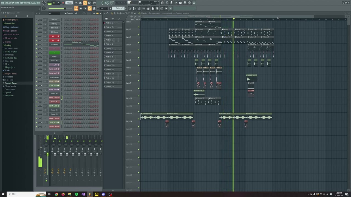Open the Playlist options menu arrow
Image resolution: width=351 pixels, height=197 pixels.
click(104, 13)
